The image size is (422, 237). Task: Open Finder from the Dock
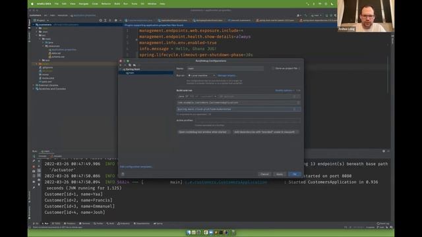tap(189, 232)
